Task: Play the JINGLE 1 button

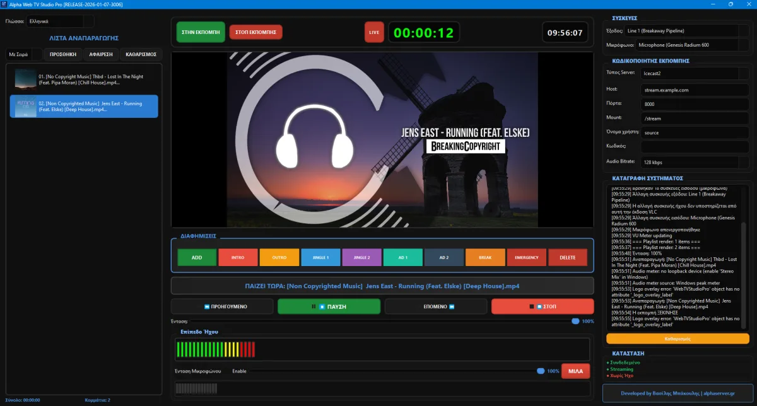Action: tap(320, 257)
